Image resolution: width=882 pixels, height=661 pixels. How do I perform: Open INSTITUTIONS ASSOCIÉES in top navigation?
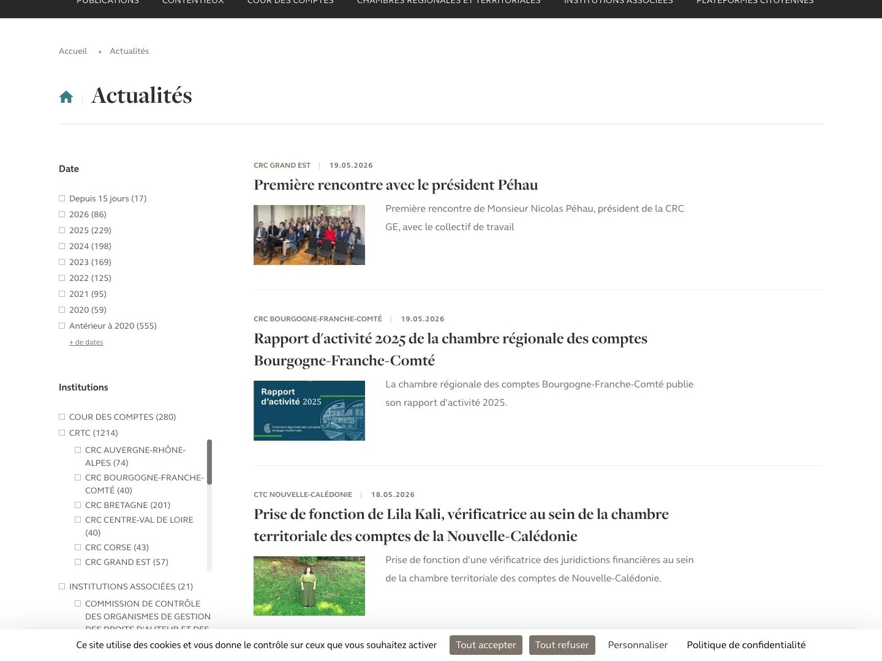[619, 2]
